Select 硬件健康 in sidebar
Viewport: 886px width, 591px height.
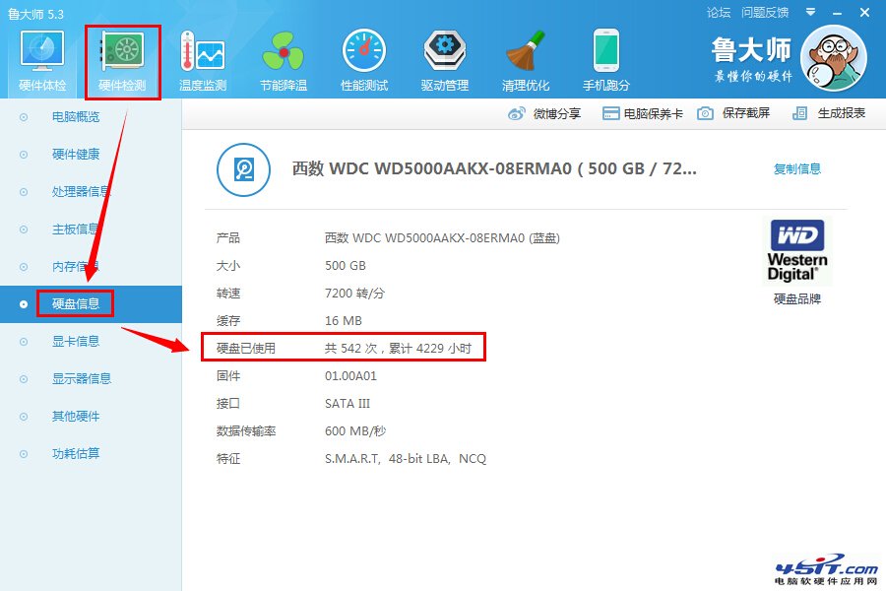[76, 155]
